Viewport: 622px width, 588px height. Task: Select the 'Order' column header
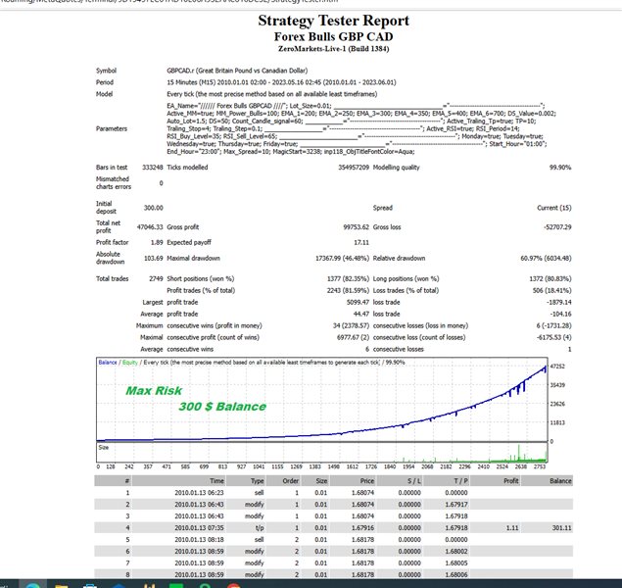coord(290,481)
